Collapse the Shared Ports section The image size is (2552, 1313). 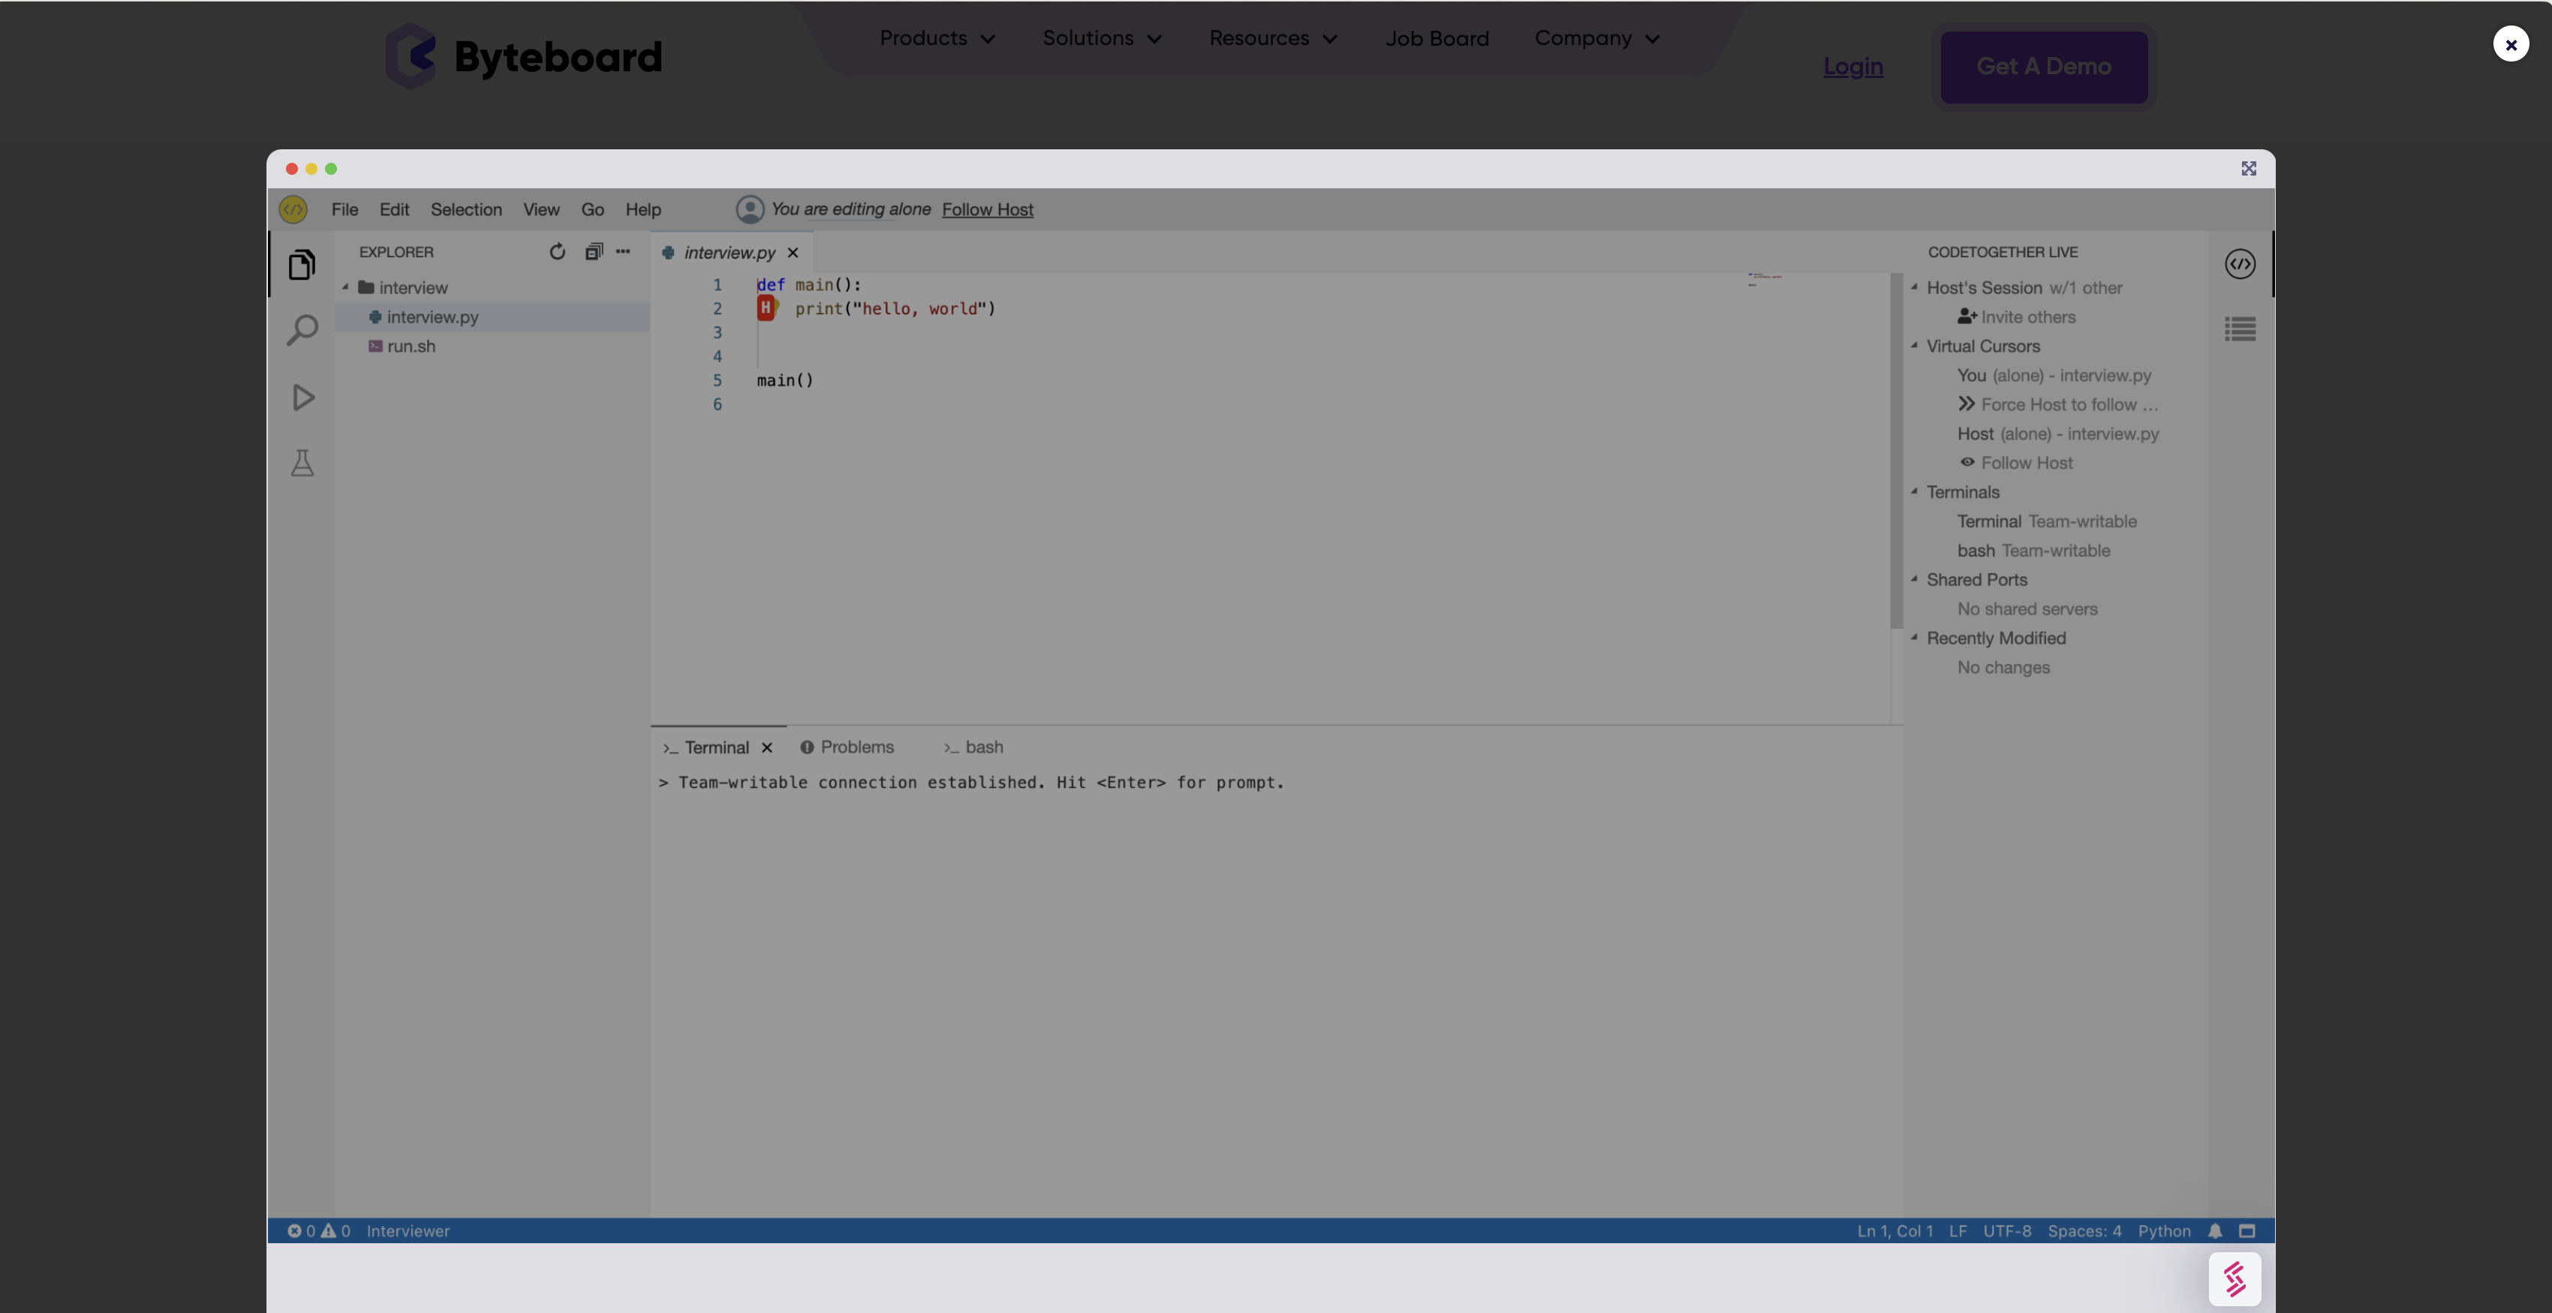[1914, 579]
